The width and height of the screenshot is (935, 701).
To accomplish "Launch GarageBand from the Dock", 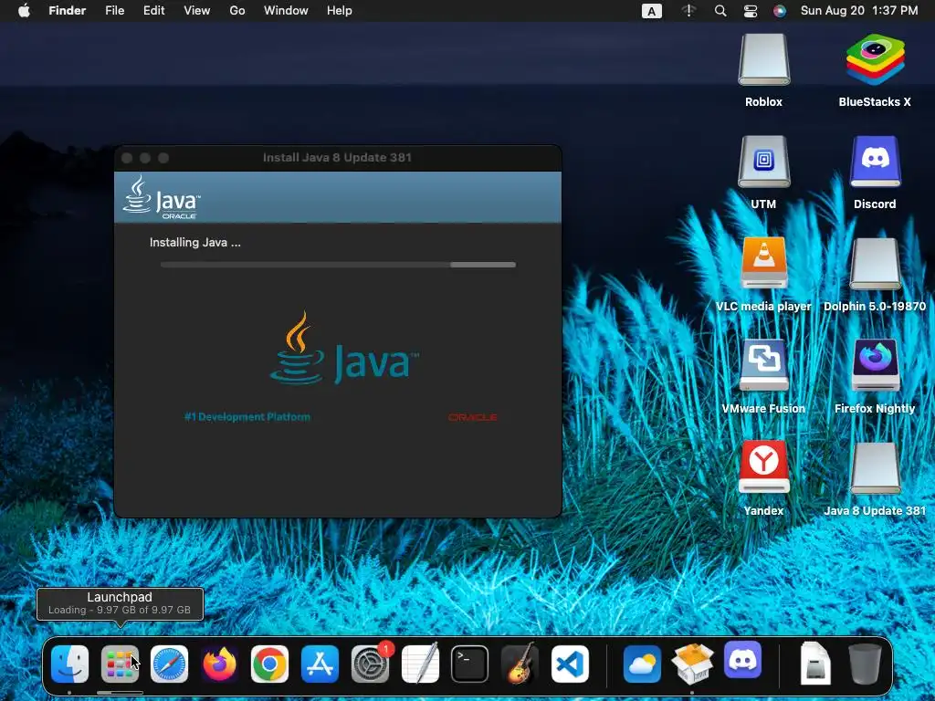I will click(x=520, y=663).
